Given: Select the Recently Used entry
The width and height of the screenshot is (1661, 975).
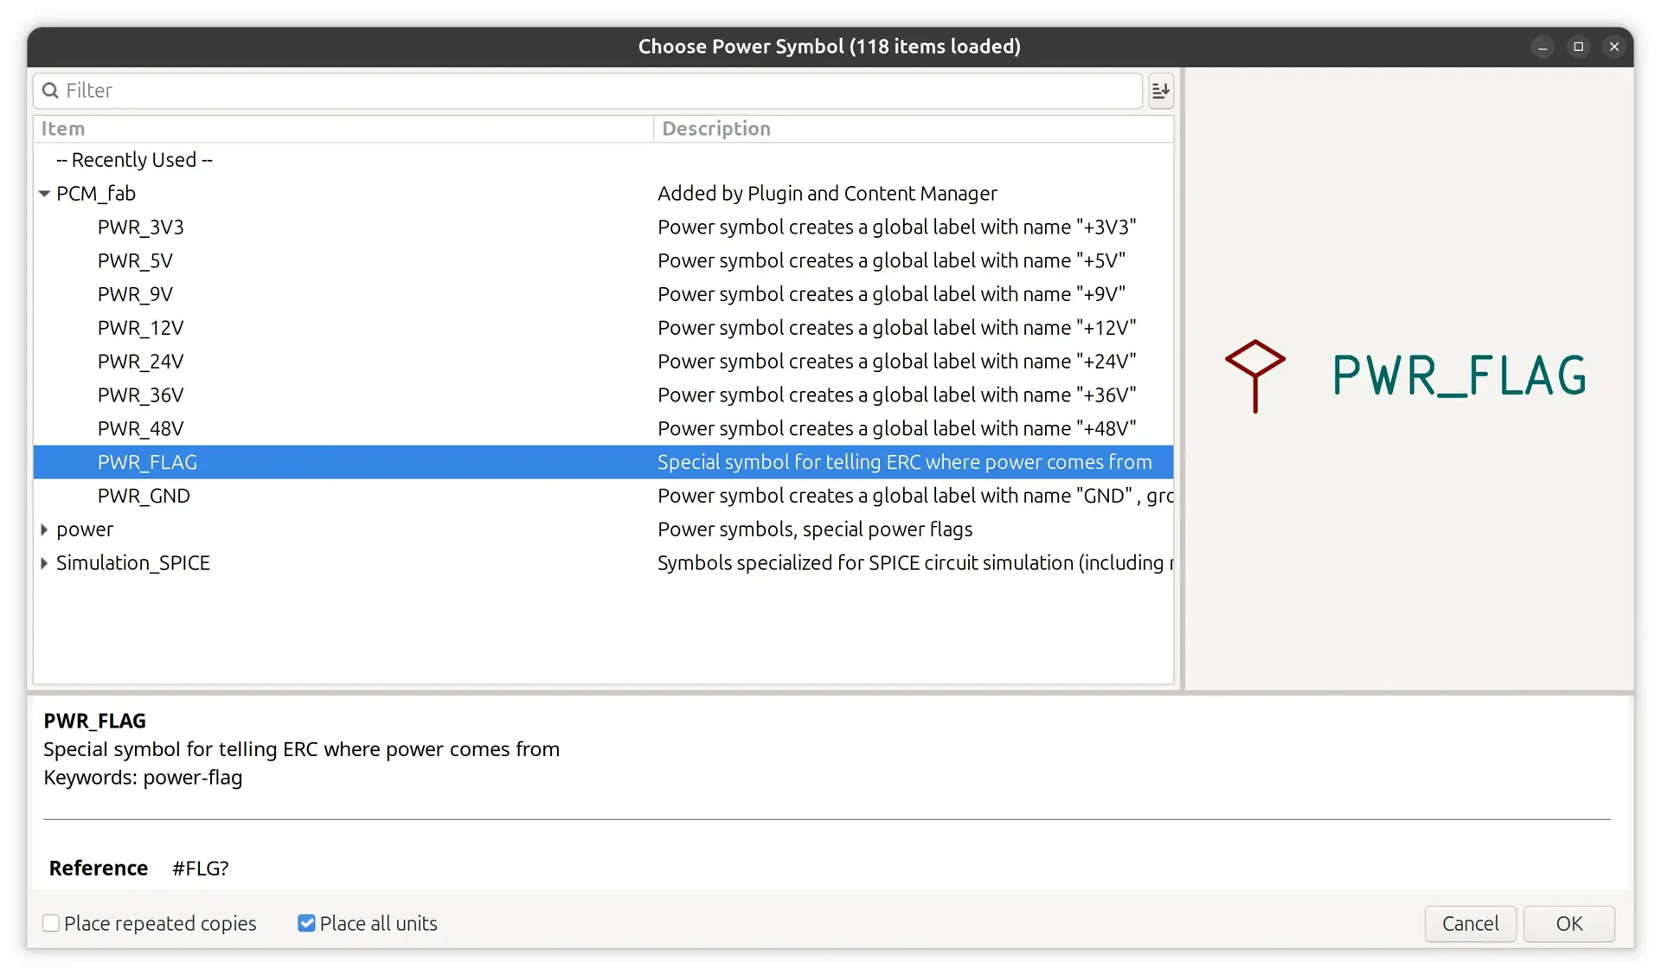Looking at the screenshot, I should [x=134, y=160].
